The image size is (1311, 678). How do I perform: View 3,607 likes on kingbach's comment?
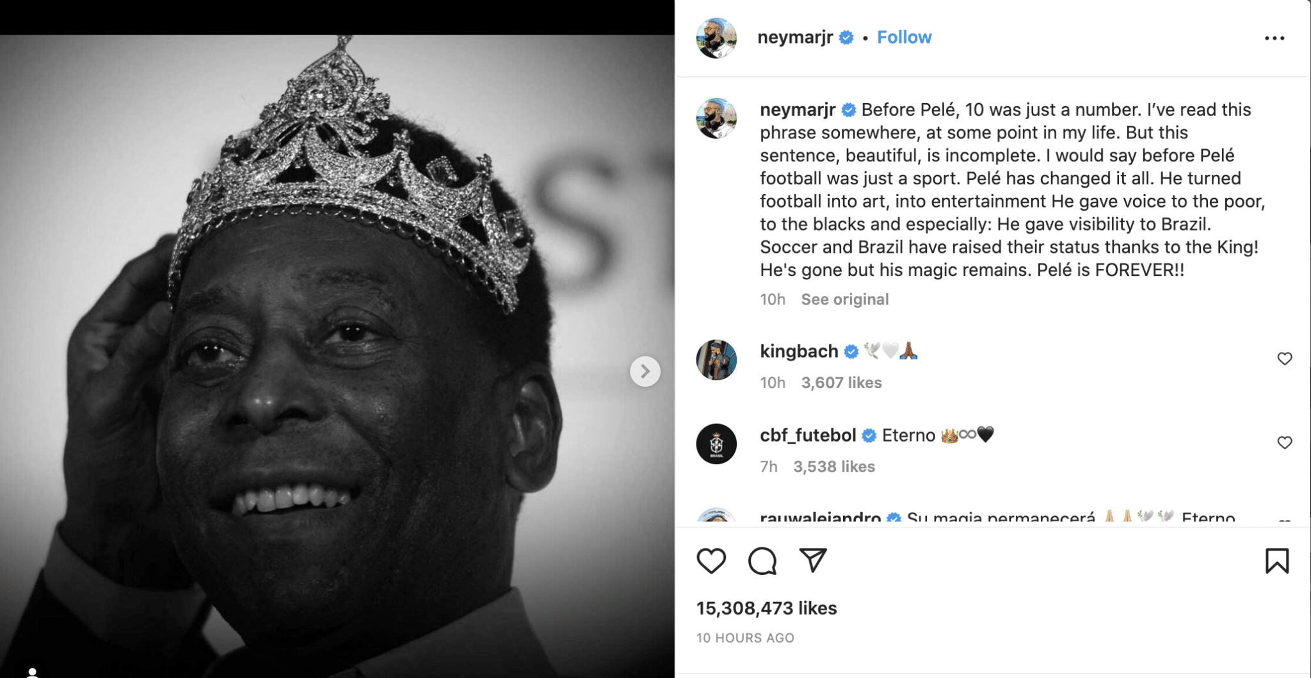pos(841,382)
